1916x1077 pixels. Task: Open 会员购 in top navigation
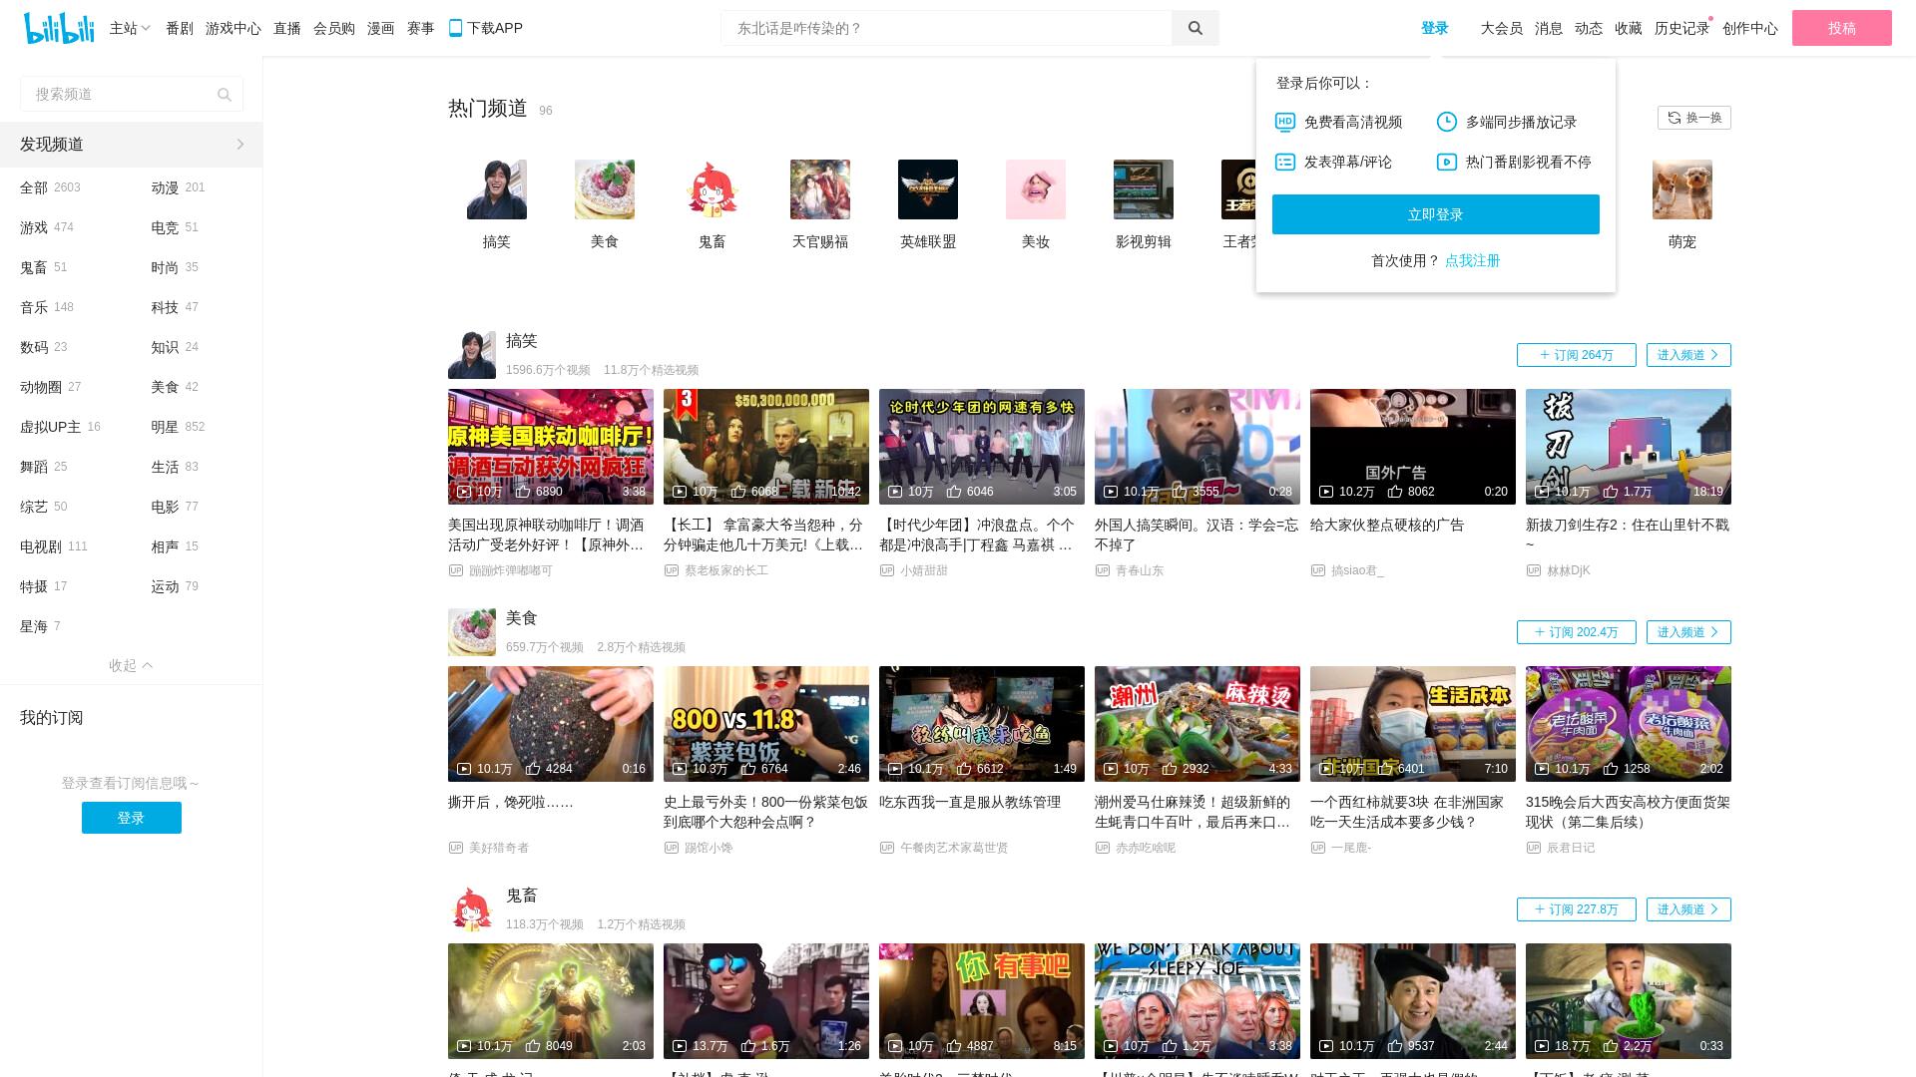334,28
